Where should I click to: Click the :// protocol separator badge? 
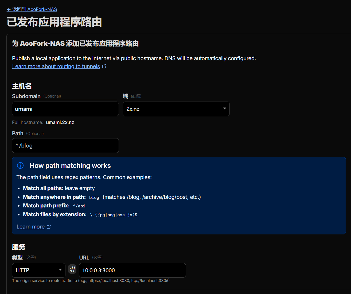pos(72,269)
